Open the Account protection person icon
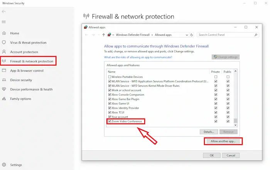 pos(4,52)
